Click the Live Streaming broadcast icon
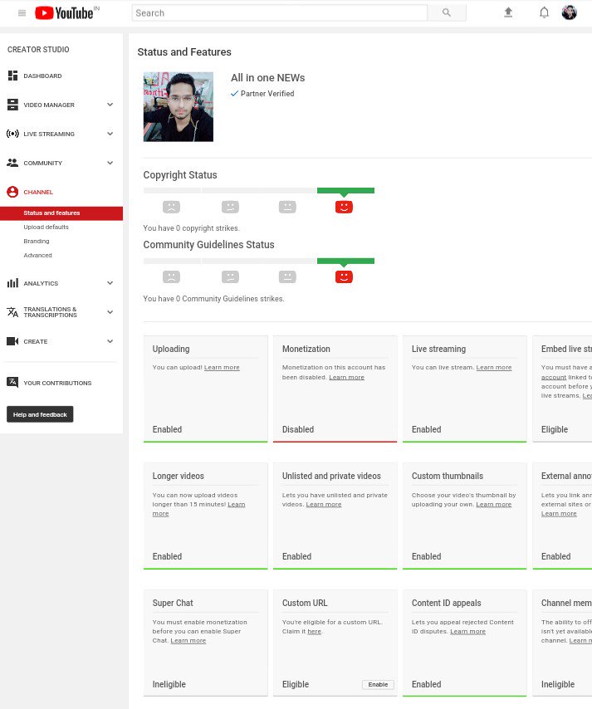 [x=12, y=134]
